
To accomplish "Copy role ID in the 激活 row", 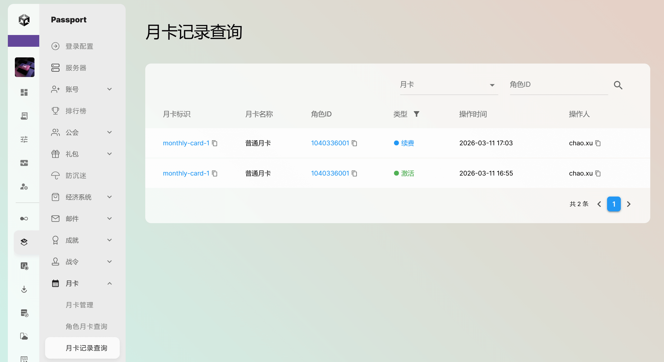I will [354, 174].
